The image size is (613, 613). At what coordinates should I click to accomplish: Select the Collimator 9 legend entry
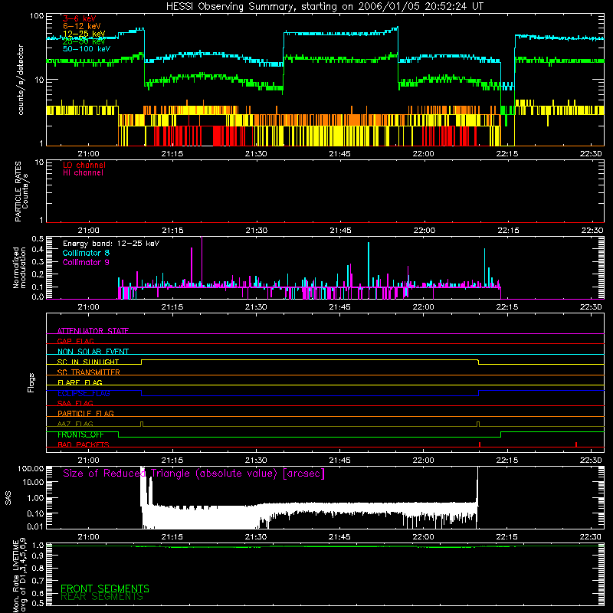click(x=86, y=262)
